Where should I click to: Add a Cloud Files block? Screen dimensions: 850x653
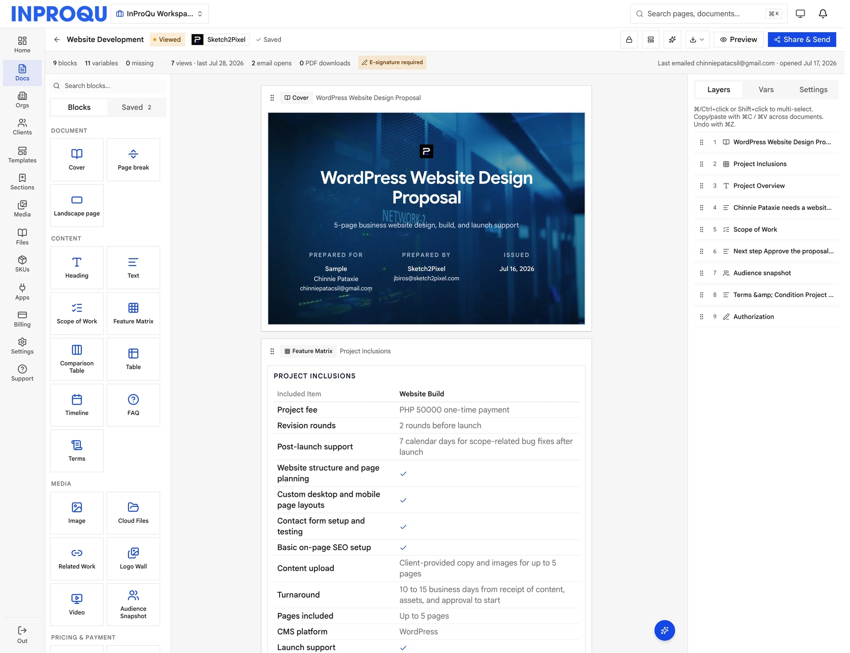coord(133,513)
